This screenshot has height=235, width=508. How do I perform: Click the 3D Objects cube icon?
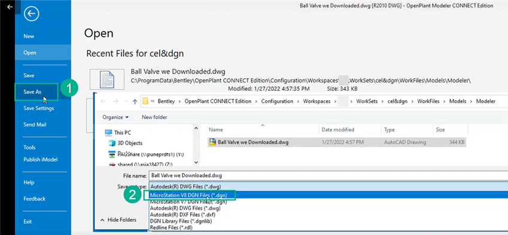click(112, 143)
